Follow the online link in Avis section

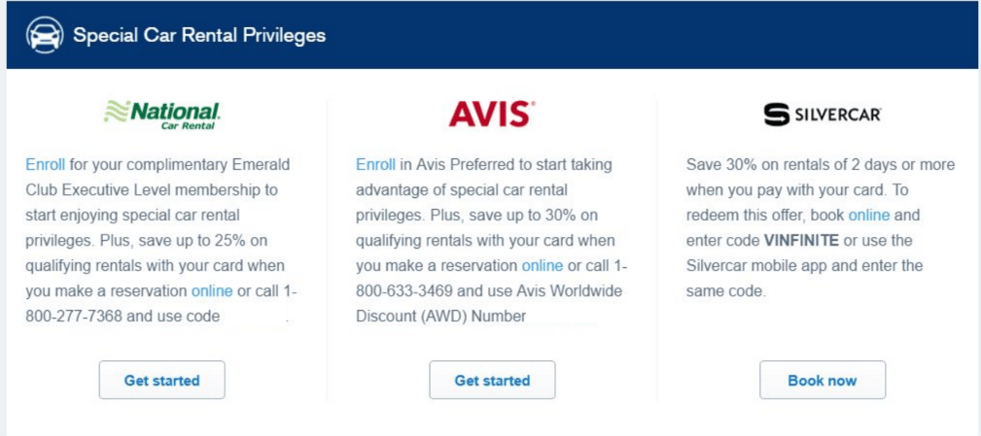click(543, 266)
